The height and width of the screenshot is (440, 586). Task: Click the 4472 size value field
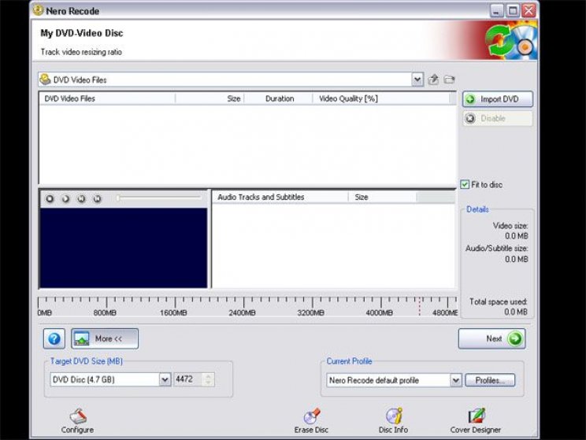(x=188, y=379)
